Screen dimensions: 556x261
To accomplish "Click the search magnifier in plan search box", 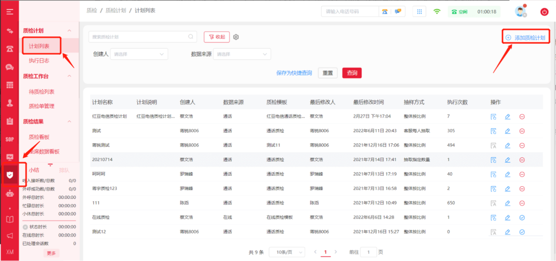I will (x=191, y=37).
